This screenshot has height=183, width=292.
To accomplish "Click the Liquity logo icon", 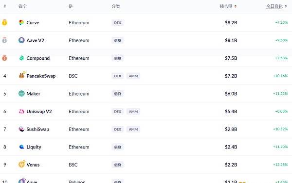I will [21, 147].
